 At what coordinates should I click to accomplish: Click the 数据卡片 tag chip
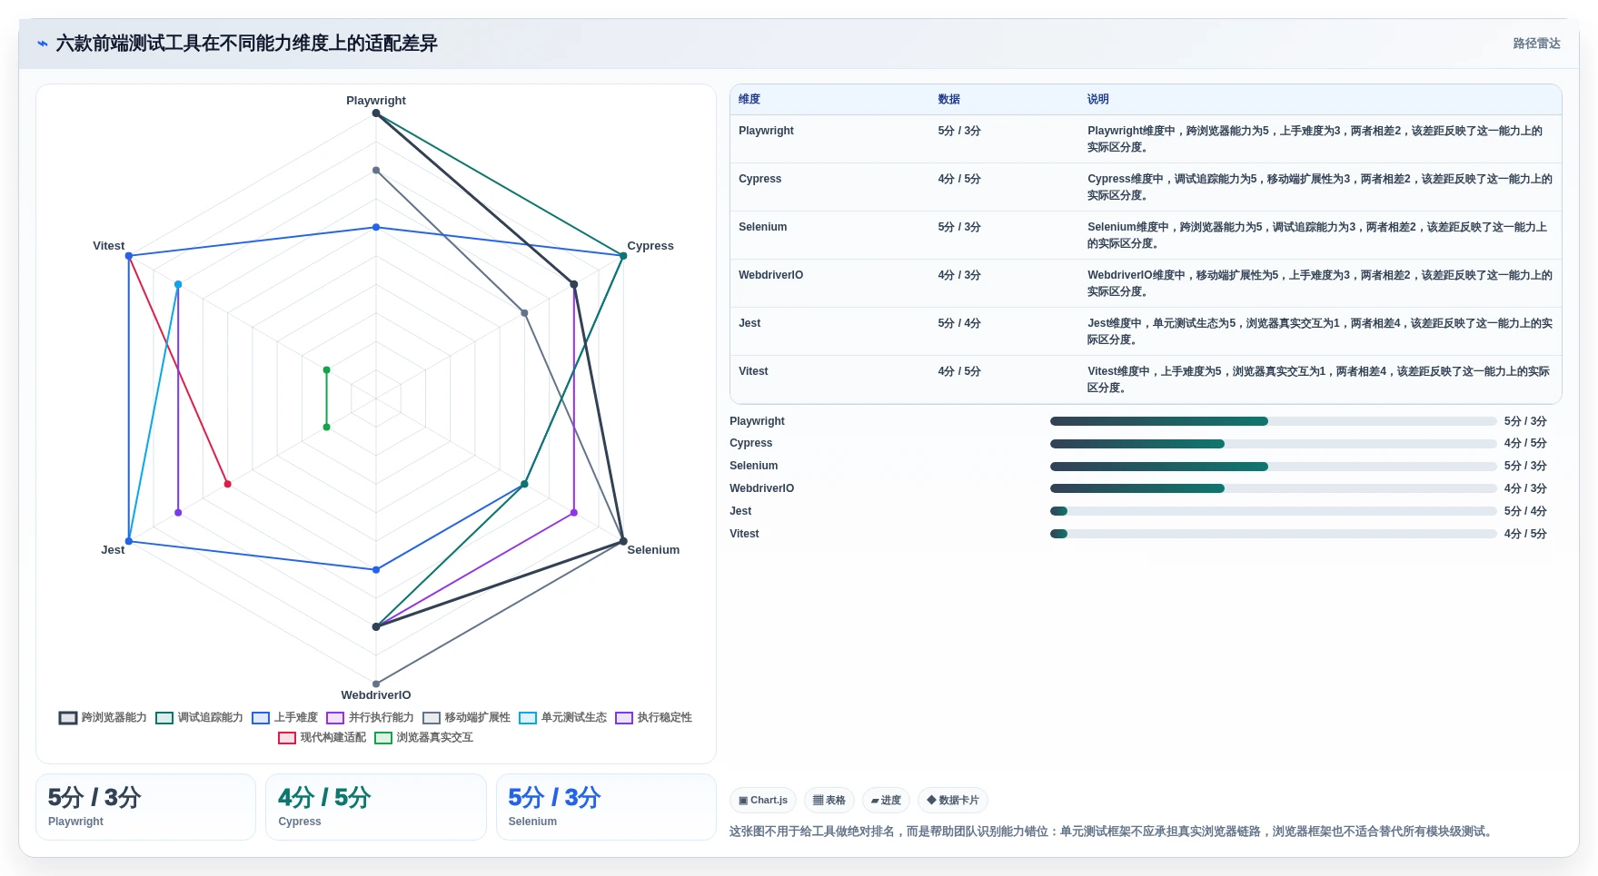pos(953,800)
